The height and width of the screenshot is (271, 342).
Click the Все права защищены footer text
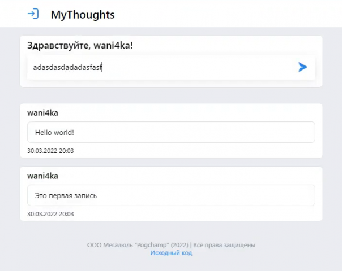(224, 245)
